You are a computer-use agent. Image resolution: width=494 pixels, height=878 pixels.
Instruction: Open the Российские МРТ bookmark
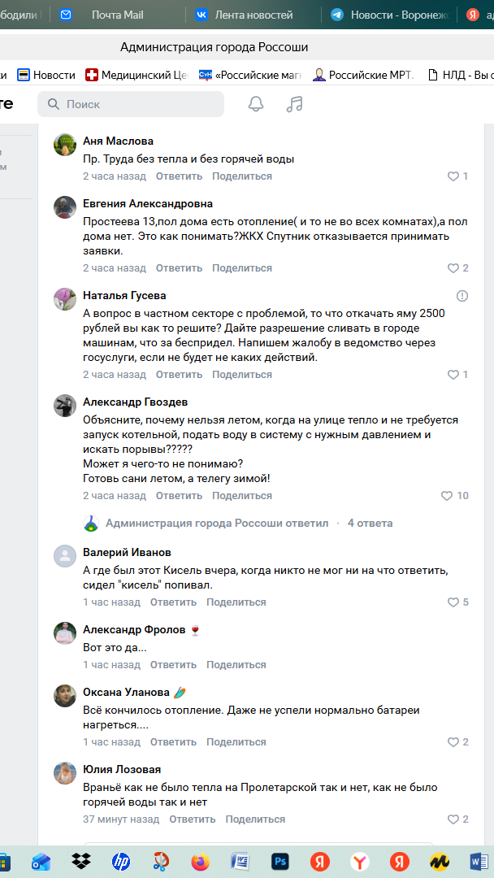(363, 75)
